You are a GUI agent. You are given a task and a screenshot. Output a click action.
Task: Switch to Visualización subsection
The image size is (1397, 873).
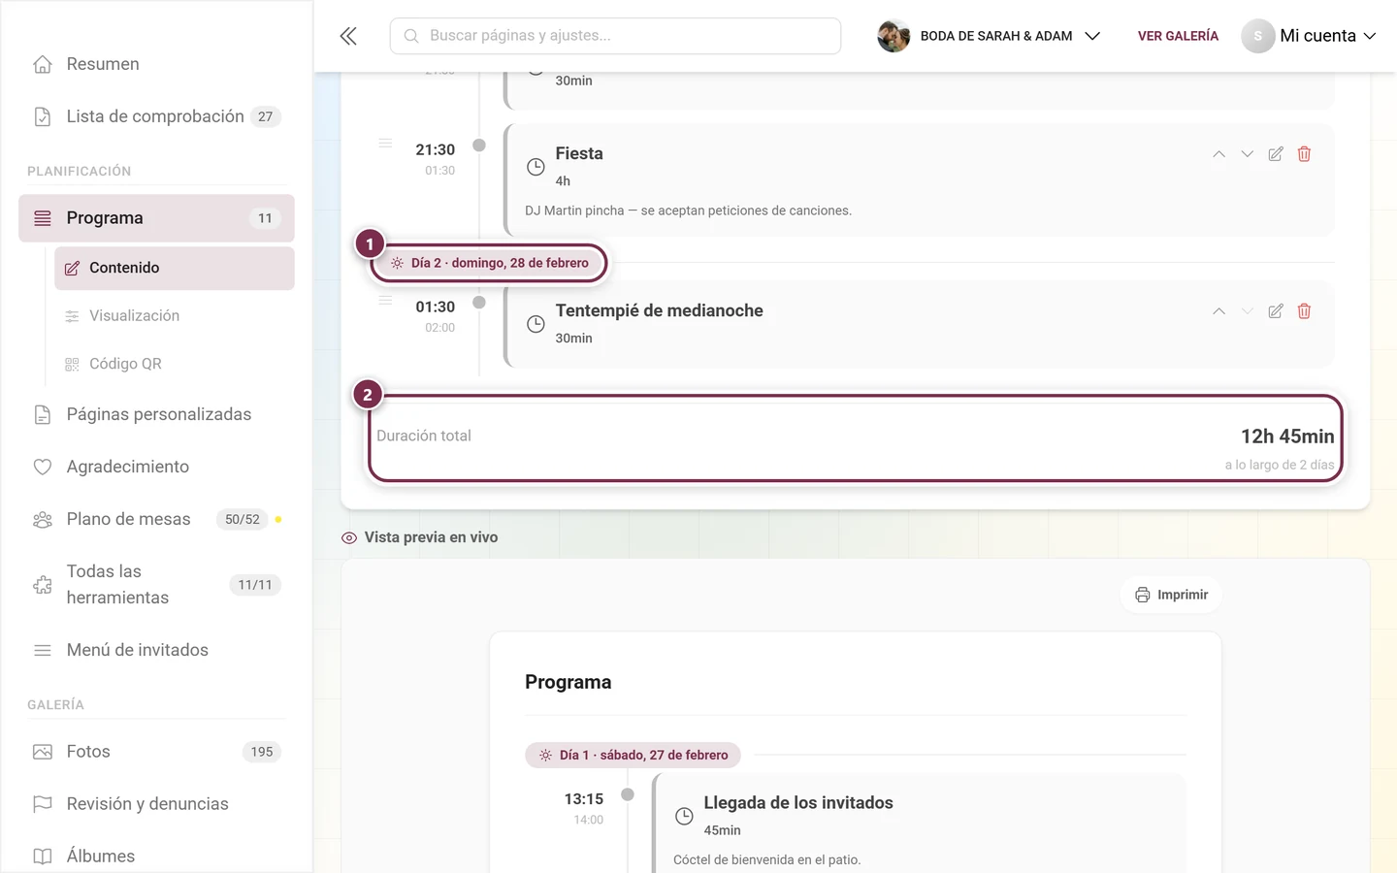(175, 316)
